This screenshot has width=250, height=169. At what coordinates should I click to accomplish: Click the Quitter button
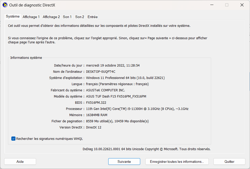point(229,162)
